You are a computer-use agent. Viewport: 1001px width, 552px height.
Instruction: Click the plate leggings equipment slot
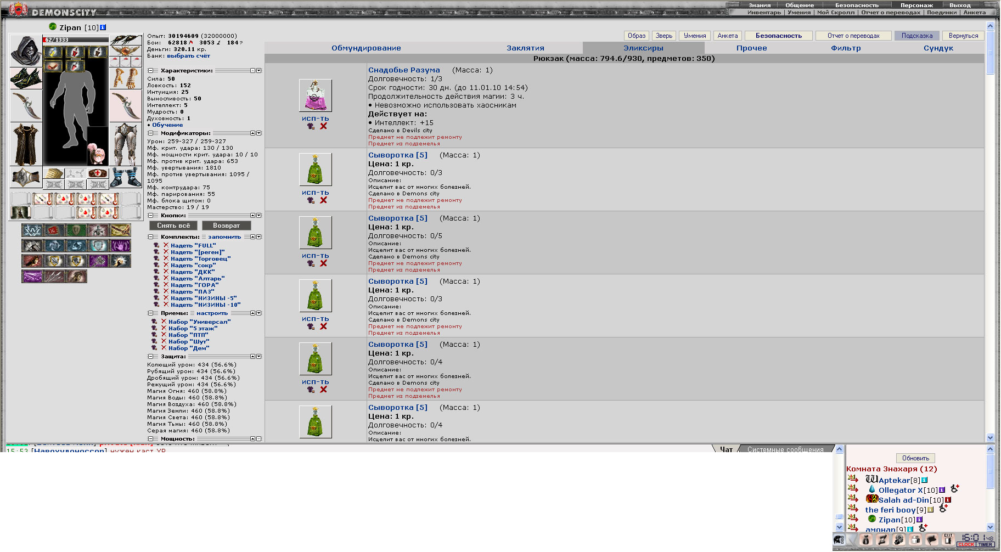pyautogui.click(x=126, y=144)
